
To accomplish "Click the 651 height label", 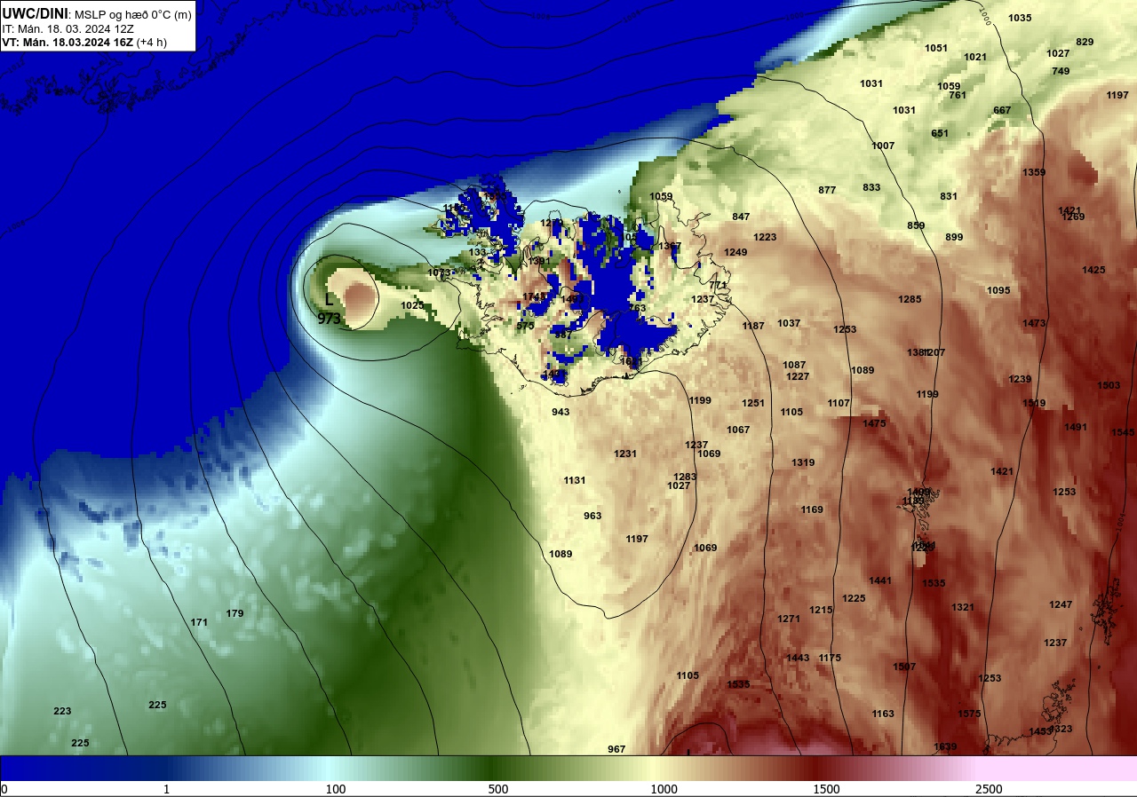I will (940, 133).
